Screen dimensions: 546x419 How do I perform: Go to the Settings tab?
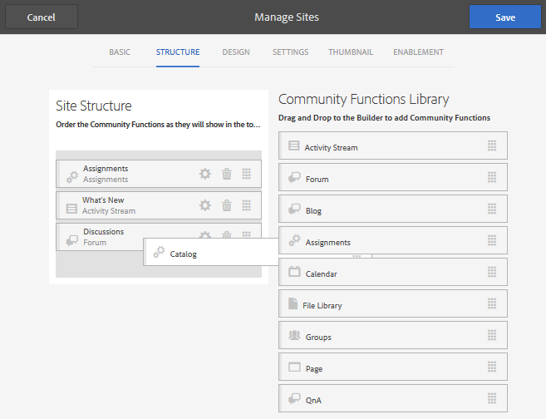pos(290,52)
